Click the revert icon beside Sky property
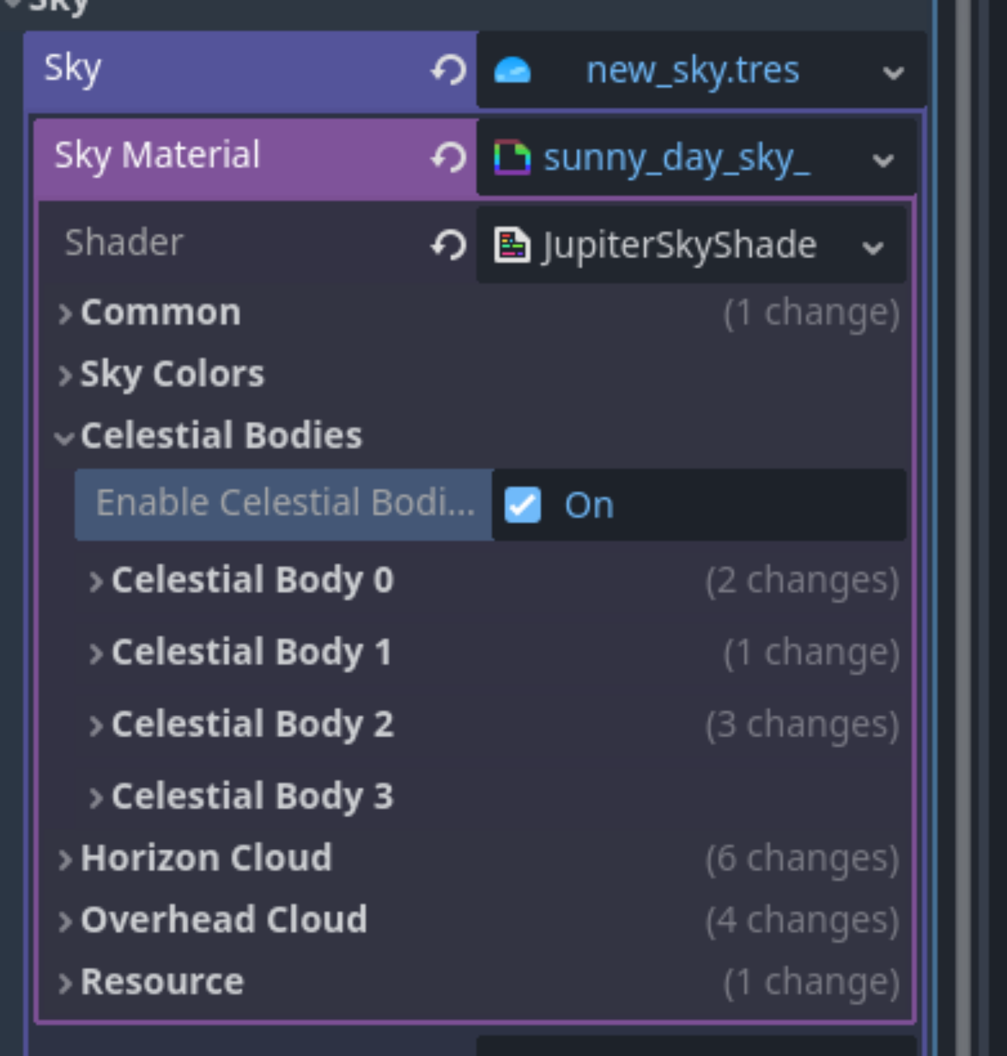Viewport: 1007px width, 1056px height. tap(450, 69)
